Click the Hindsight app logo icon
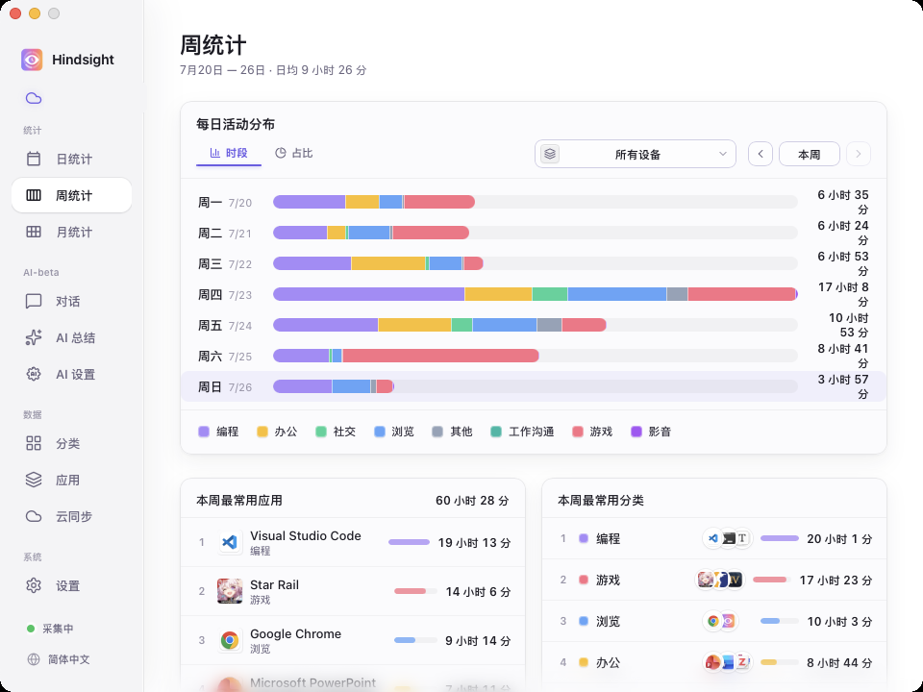Image resolution: width=923 pixels, height=692 pixels. click(32, 60)
